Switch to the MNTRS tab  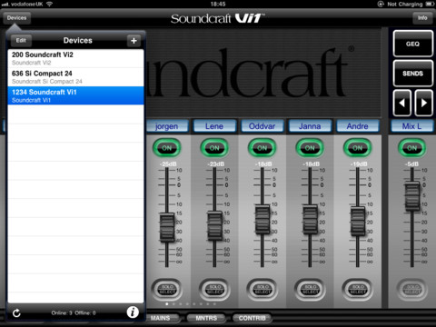pos(206,318)
